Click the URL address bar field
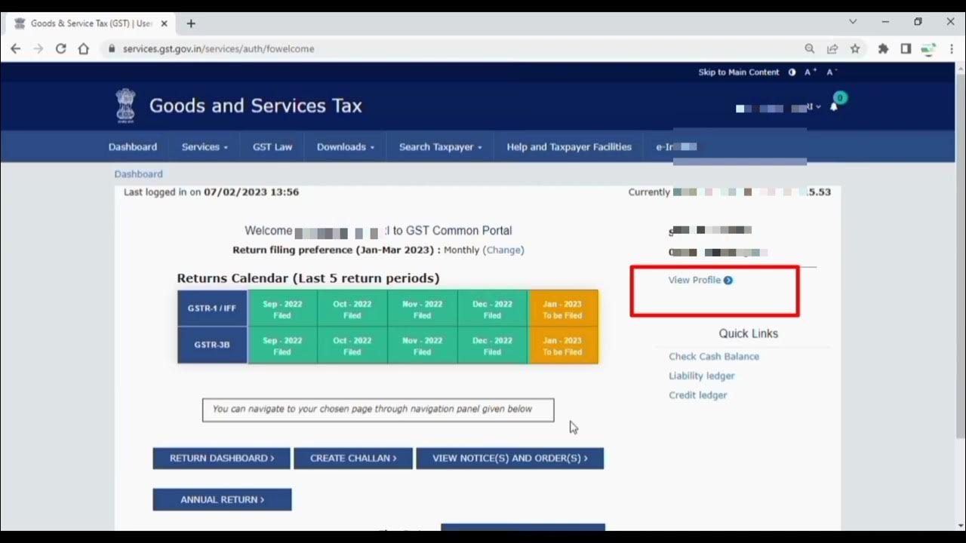The height and width of the screenshot is (543, 966). point(453,48)
